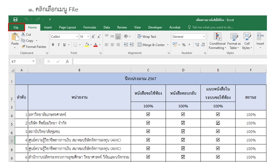The image size is (275, 166).
Task: Toggle Bold formatting
Action: coord(53,45)
